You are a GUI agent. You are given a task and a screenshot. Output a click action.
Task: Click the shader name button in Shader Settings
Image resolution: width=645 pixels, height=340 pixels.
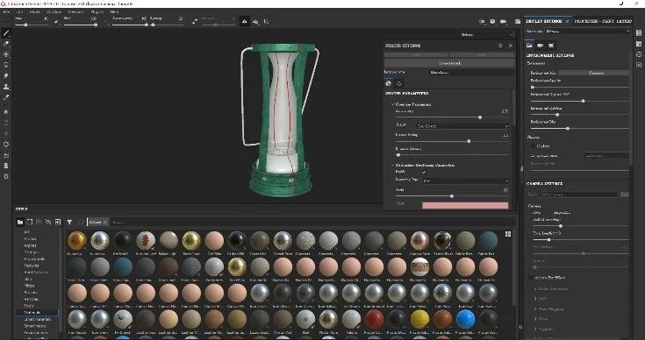(449, 63)
